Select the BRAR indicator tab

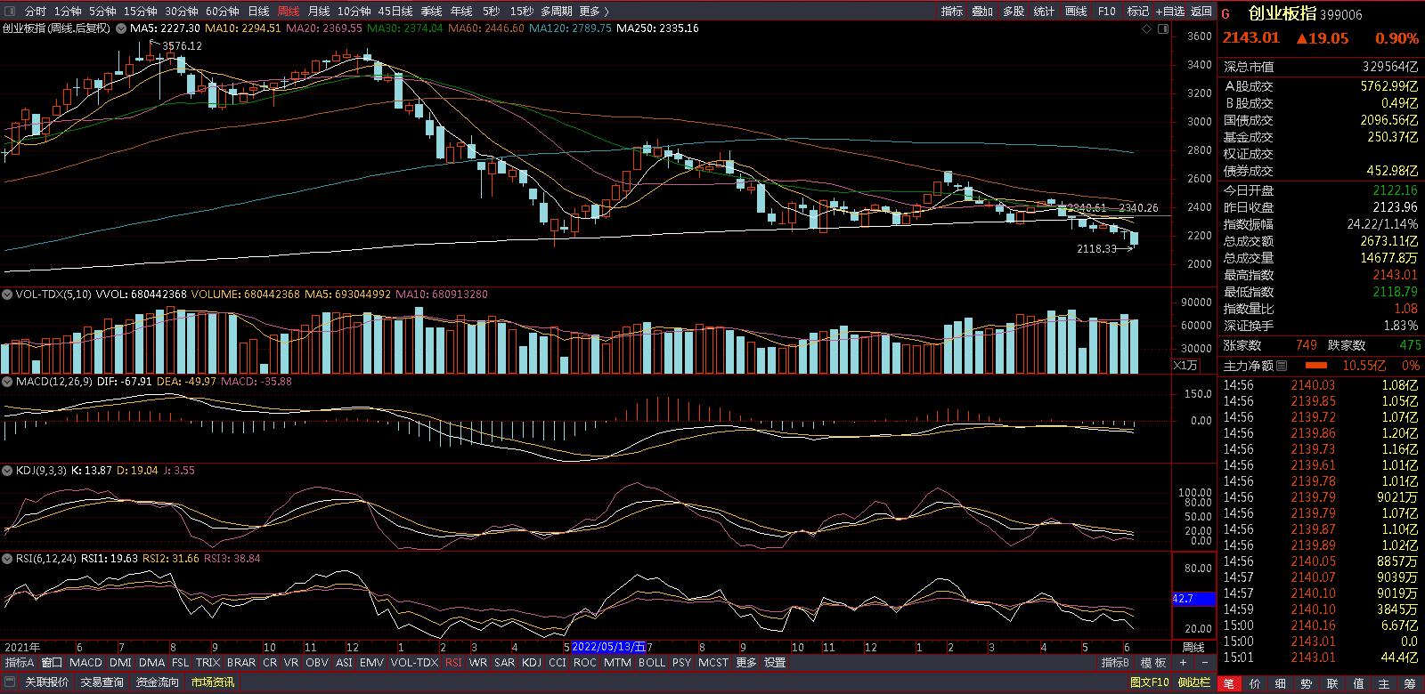click(241, 663)
